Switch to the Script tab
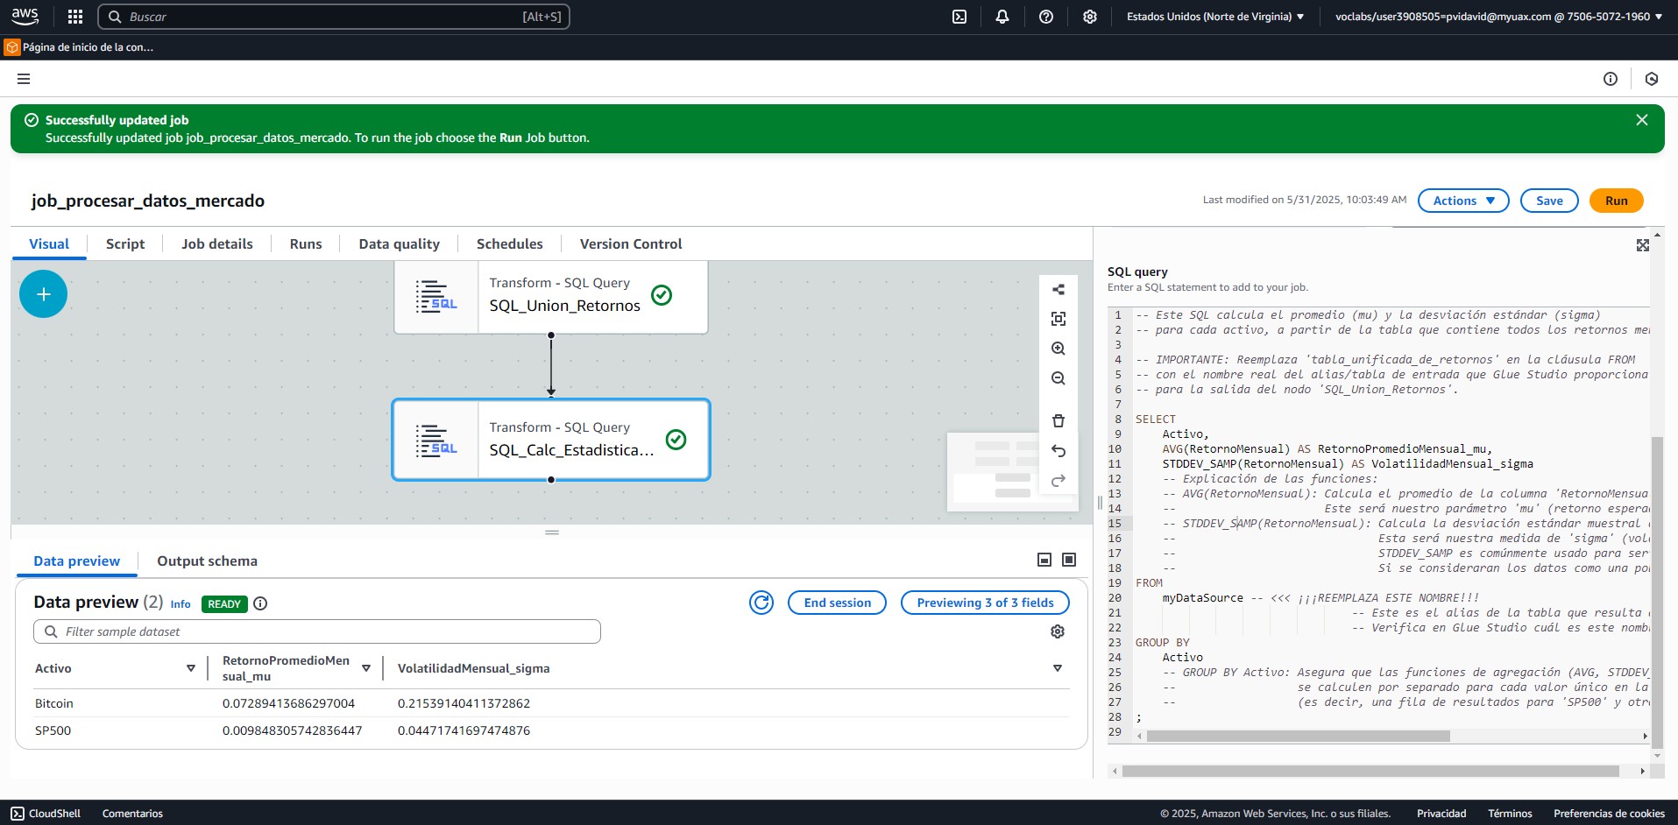This screenshot has width=1678, height=825. click(x=125, y=243)
